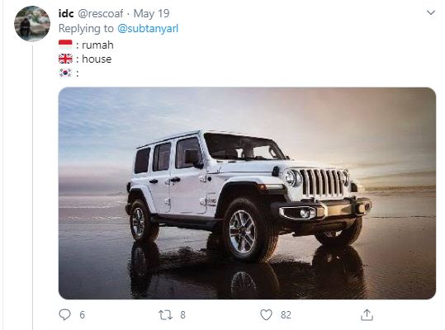Screen dimensions: 445x330
Task: Click the UK flag emoji
Action: pyautogui.click(x=65, y=59)
